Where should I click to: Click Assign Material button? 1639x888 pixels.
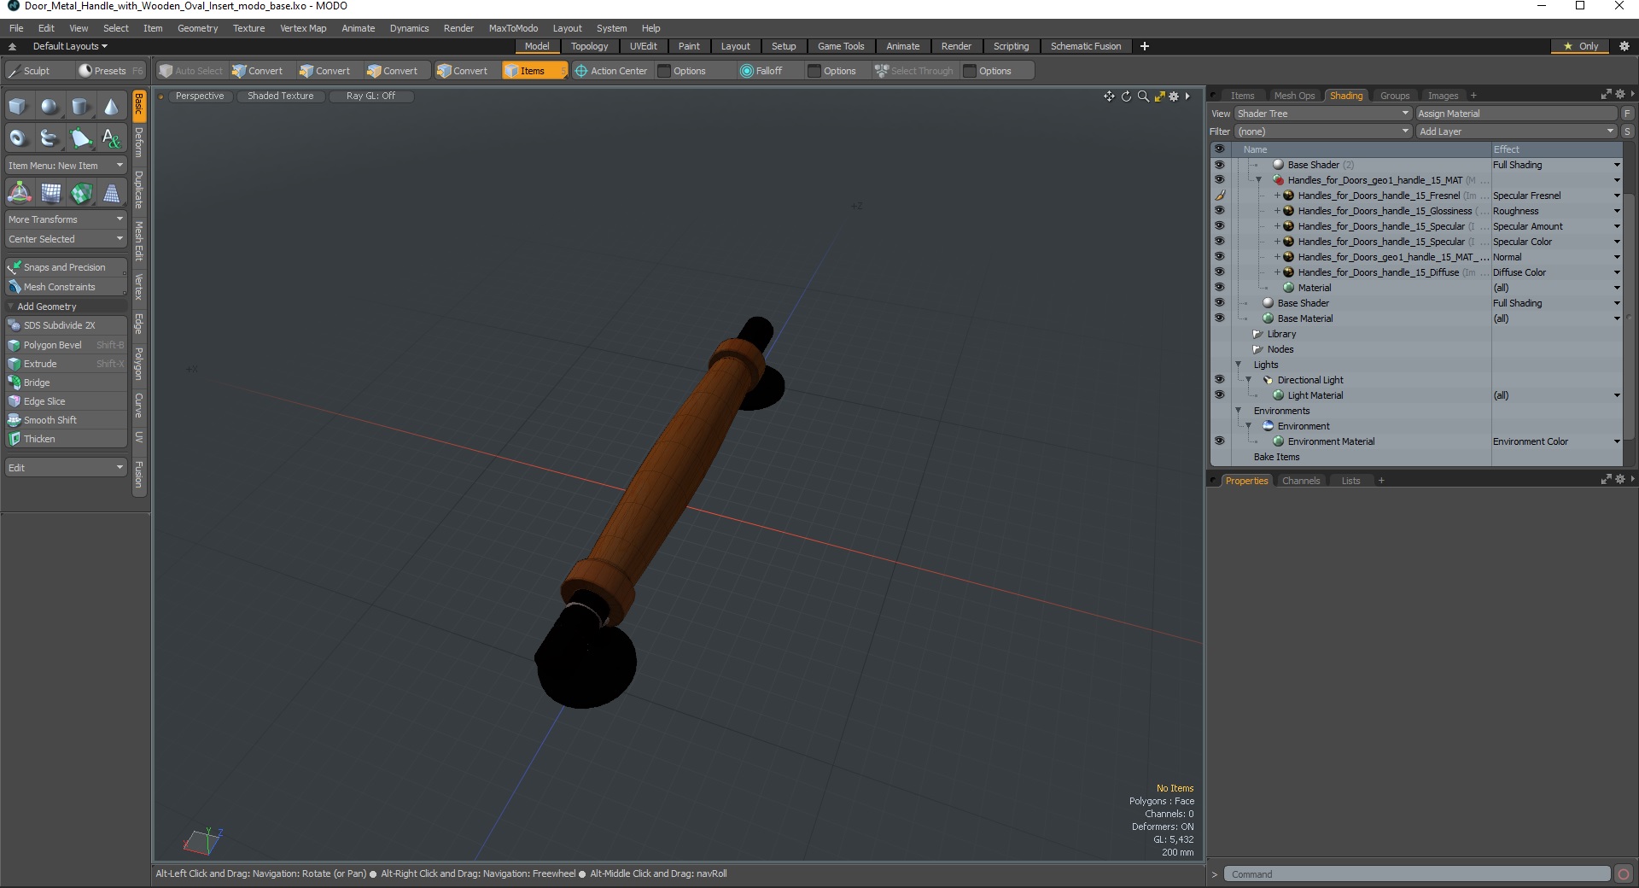click(1516, 114)
